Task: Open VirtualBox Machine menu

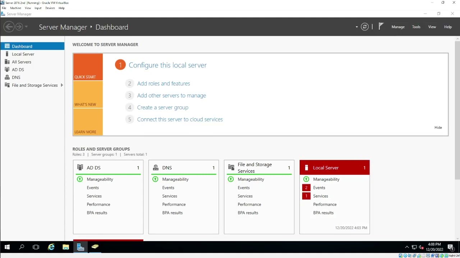Action: click(15, 8)
